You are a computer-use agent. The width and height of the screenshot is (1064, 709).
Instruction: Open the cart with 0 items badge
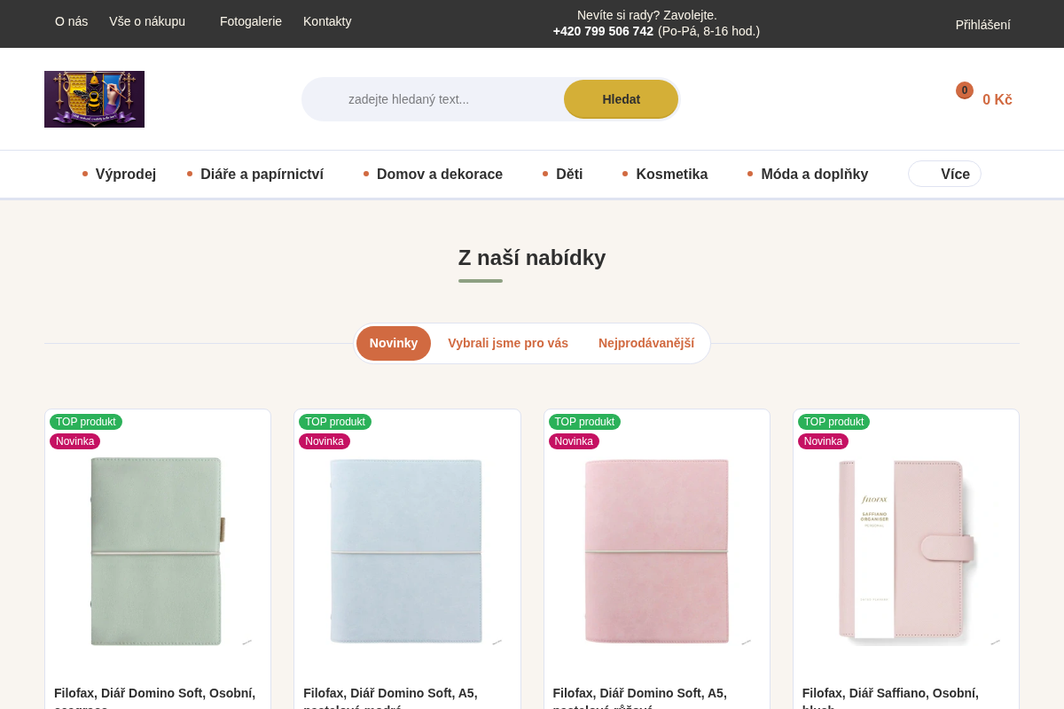pos(964,90)
